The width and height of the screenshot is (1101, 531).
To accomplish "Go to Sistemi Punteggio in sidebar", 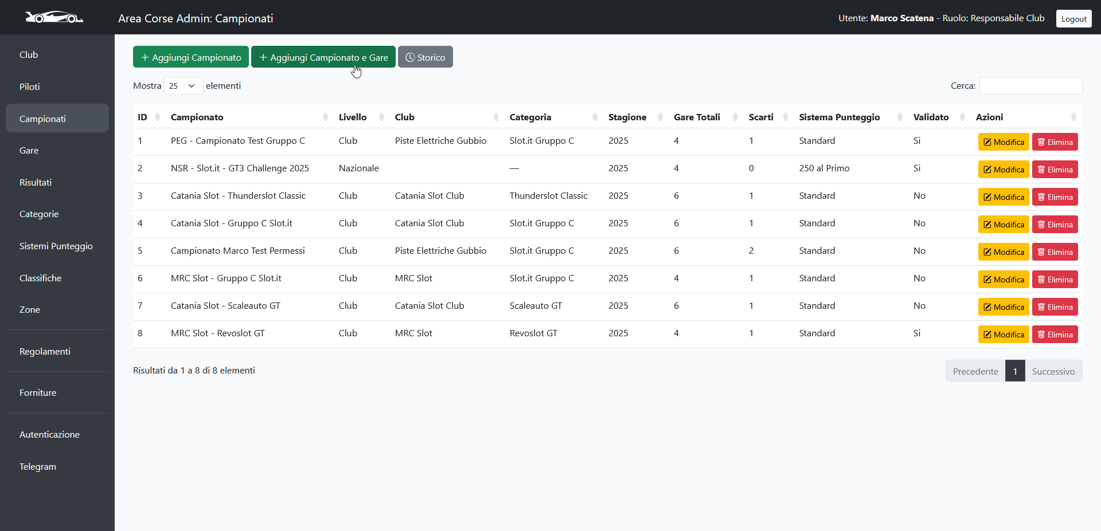I will click(56, 246).
